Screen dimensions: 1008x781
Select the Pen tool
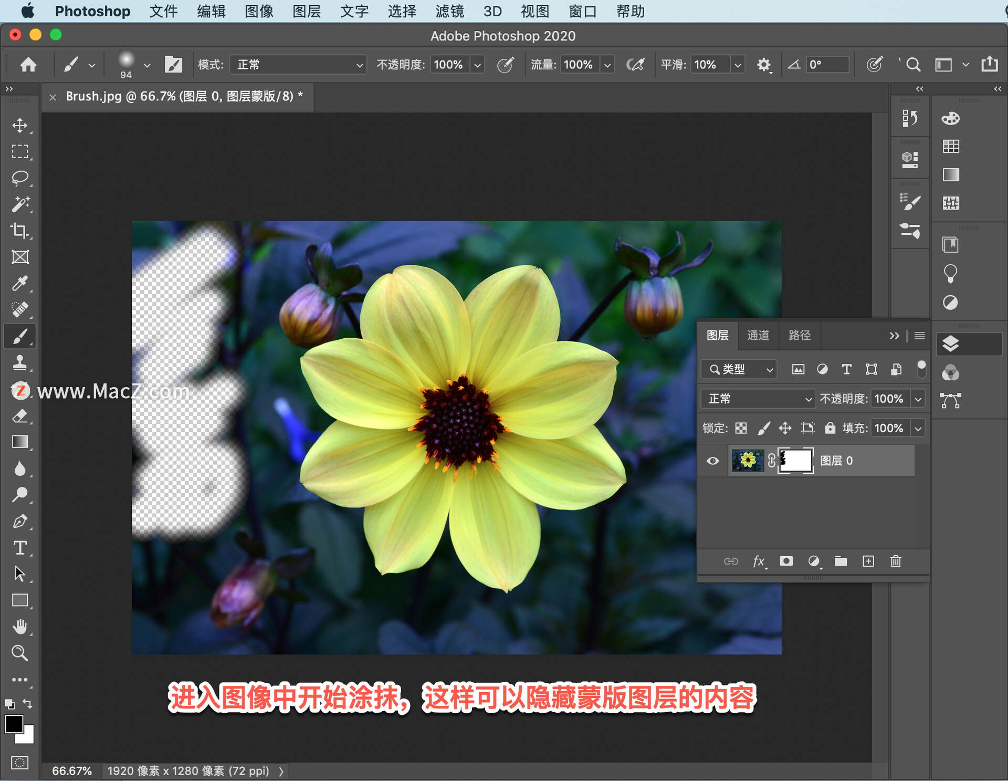(20, 522)
